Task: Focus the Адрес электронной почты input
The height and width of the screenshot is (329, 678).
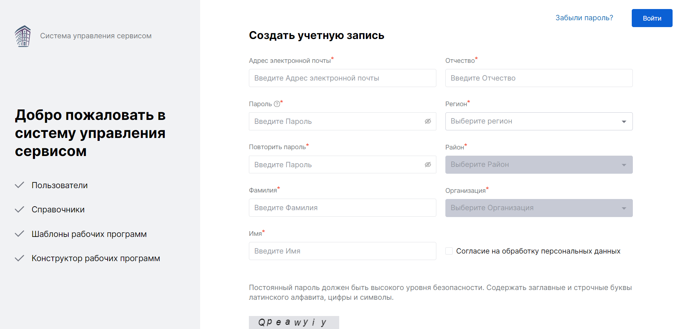Action: coord(342,78)
